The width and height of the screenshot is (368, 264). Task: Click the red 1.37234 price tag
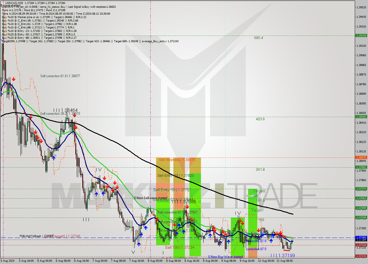click(x=361, y=245)
